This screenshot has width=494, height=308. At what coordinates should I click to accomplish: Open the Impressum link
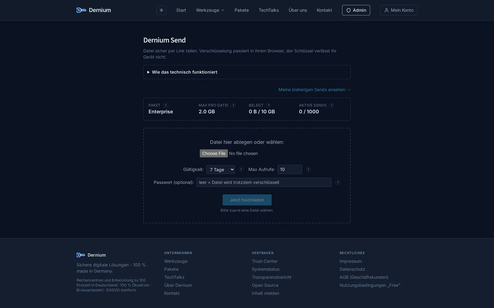351,261
